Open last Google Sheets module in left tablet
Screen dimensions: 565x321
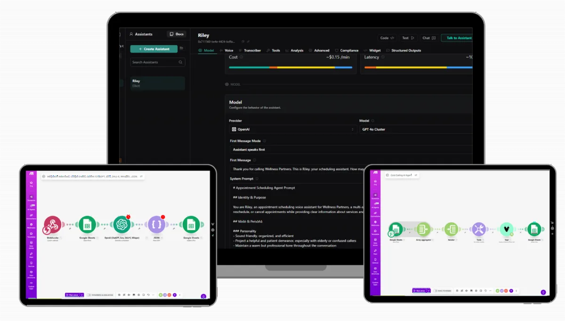coord(191,225)
